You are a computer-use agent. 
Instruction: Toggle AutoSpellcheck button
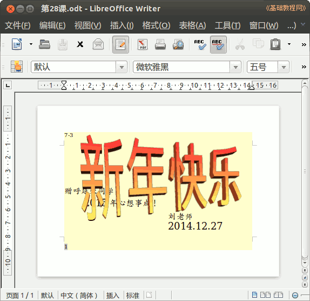(x=218, y=44)
